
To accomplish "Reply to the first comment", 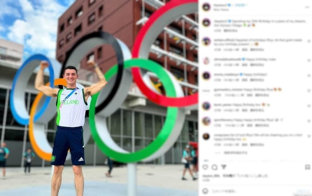I will [x=245, y=50].
